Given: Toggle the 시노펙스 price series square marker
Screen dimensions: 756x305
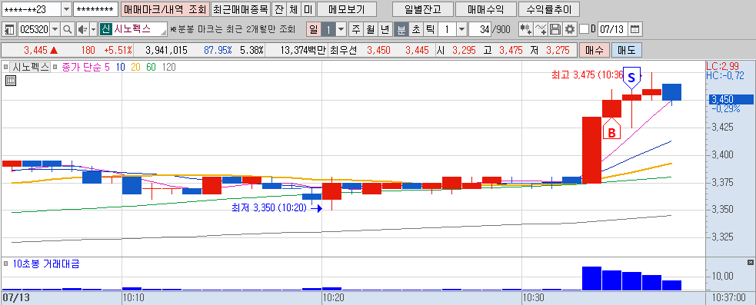Looking at the screenshot, I should 6,68.
